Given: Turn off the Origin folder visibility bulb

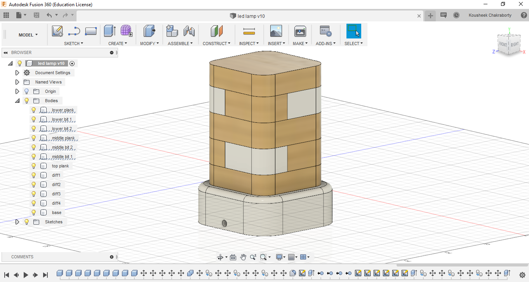Looking at the screenshot, I should click(26, 91).
